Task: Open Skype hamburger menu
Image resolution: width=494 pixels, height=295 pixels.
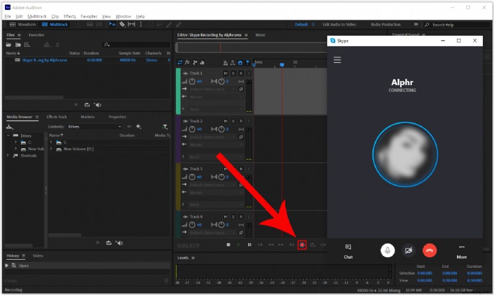Action: [x=337, y=59]
